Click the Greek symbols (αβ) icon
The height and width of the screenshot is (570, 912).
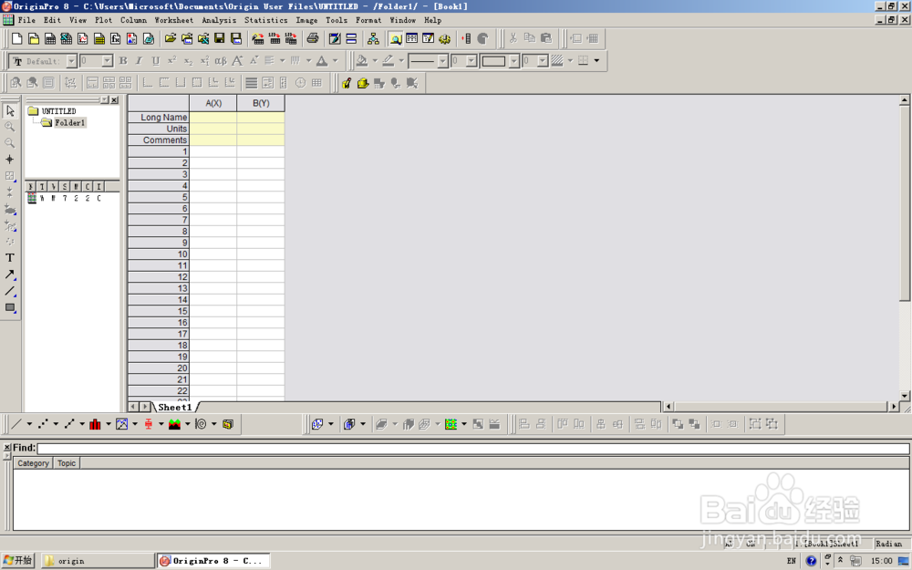(x=221, y=61)
